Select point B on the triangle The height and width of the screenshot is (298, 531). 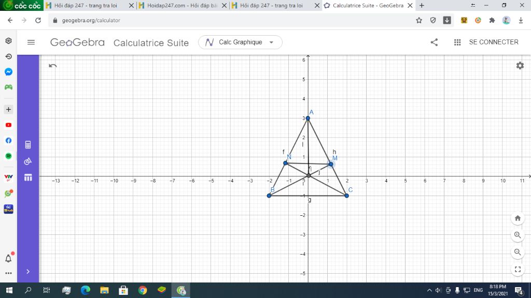(269, 196)
